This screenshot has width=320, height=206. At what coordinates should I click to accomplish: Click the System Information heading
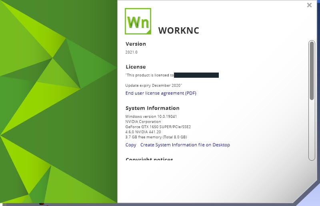tap(152, 108)
